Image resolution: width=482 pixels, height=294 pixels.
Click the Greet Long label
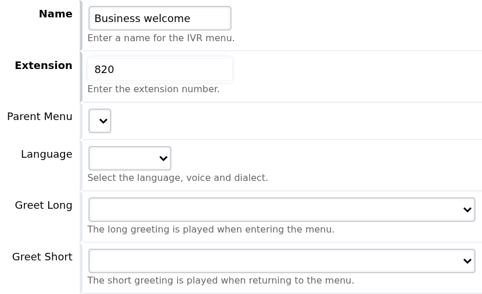[44, 205]
